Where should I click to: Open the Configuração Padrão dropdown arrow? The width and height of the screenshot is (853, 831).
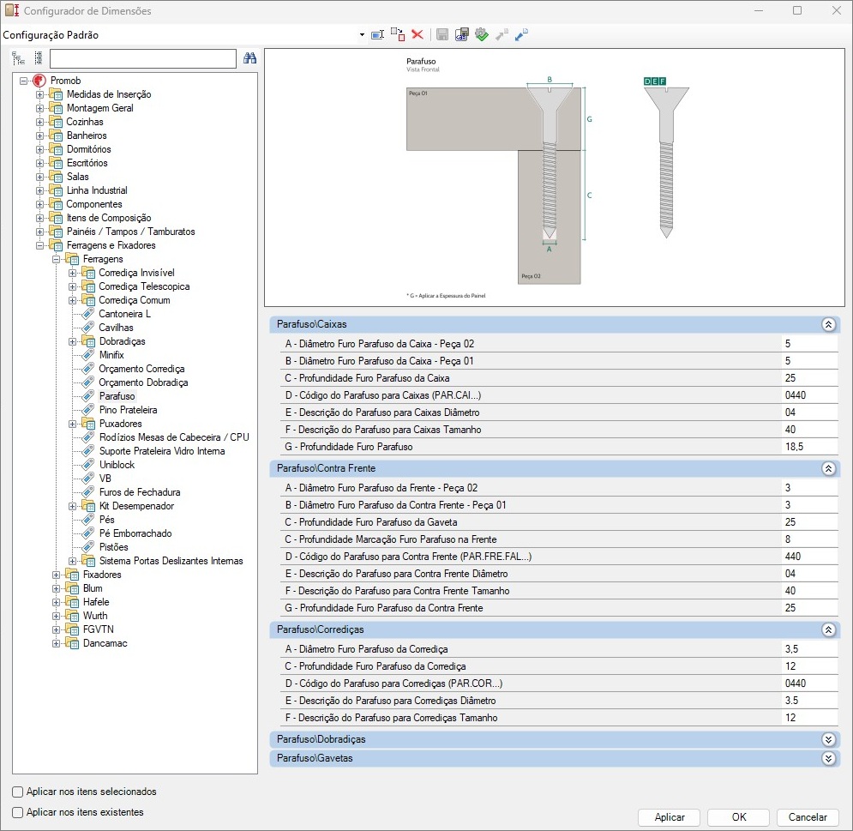[362, 35]
